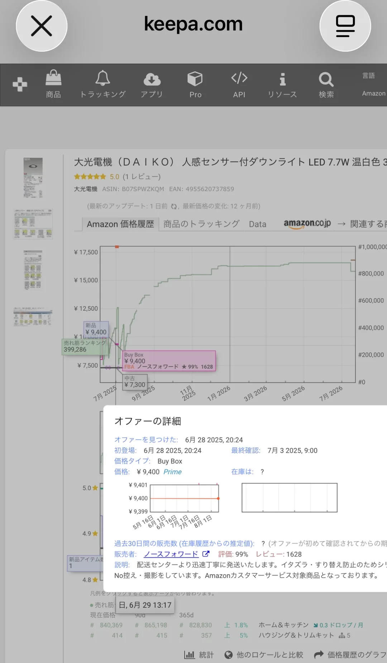Viewport: 387px width, 663px height.
Task: Click the 統計 bar chart icon
Action: tap(189, 655)
